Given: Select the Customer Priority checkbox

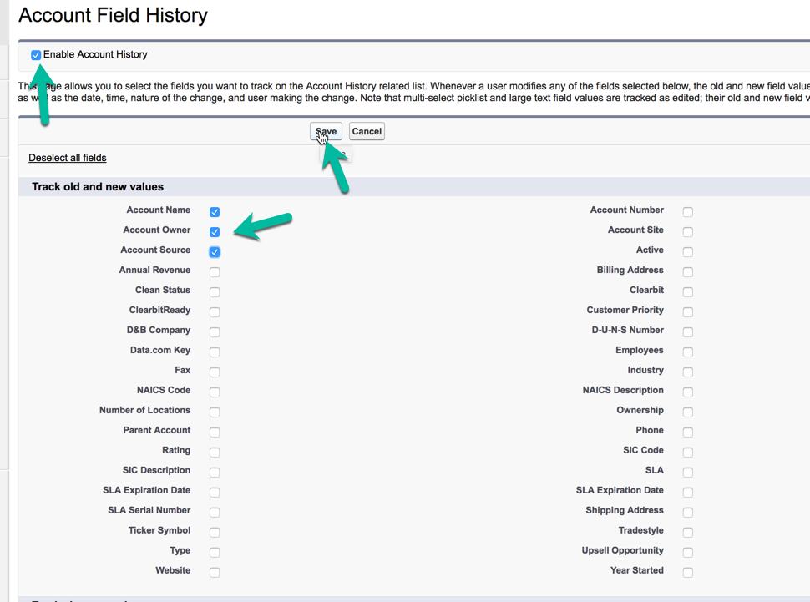Looking at the screenshot, I should tap(688, 312).
